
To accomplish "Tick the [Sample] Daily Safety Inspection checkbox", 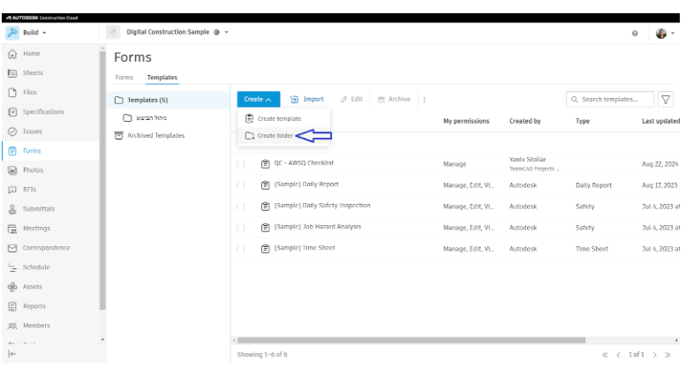I will (241, 207).
